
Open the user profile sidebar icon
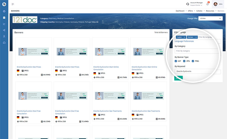click(x=4, y=36)
